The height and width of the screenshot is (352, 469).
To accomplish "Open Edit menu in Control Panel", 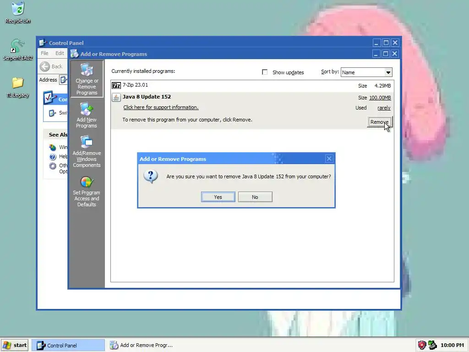I will click(x=60, y=53).
